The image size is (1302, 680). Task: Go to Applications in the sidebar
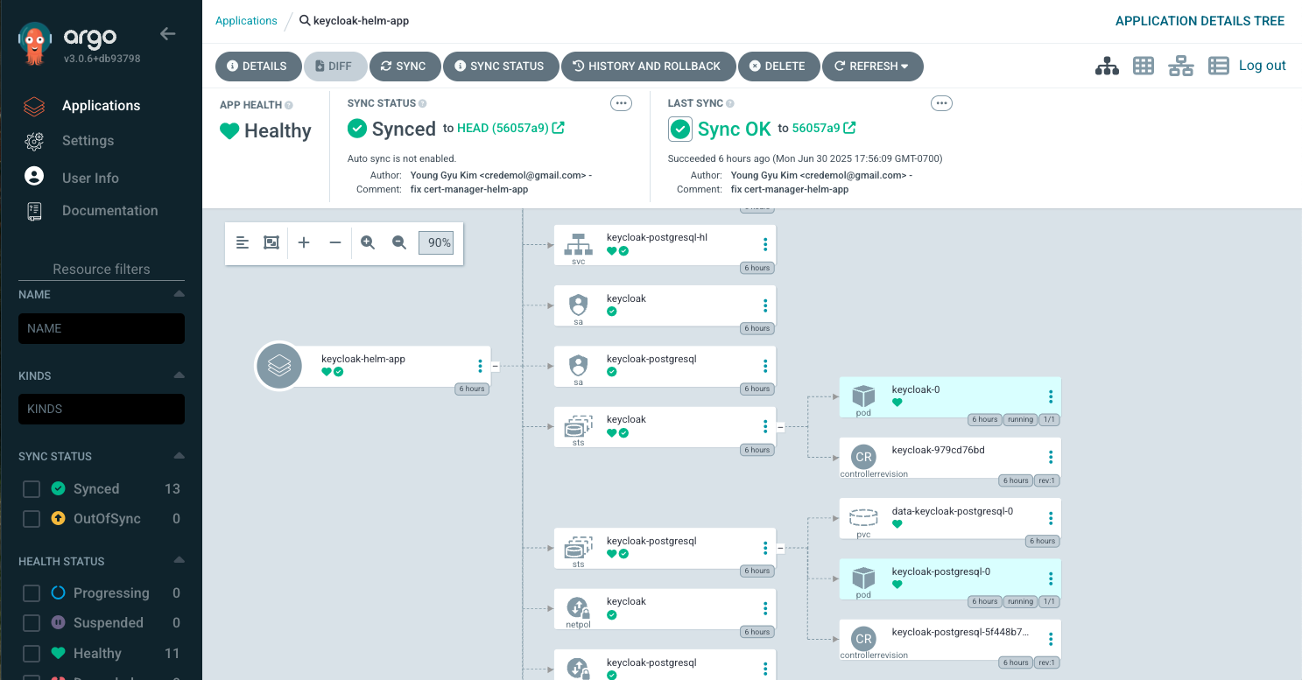pyautogui.click(x=101, y=106)
